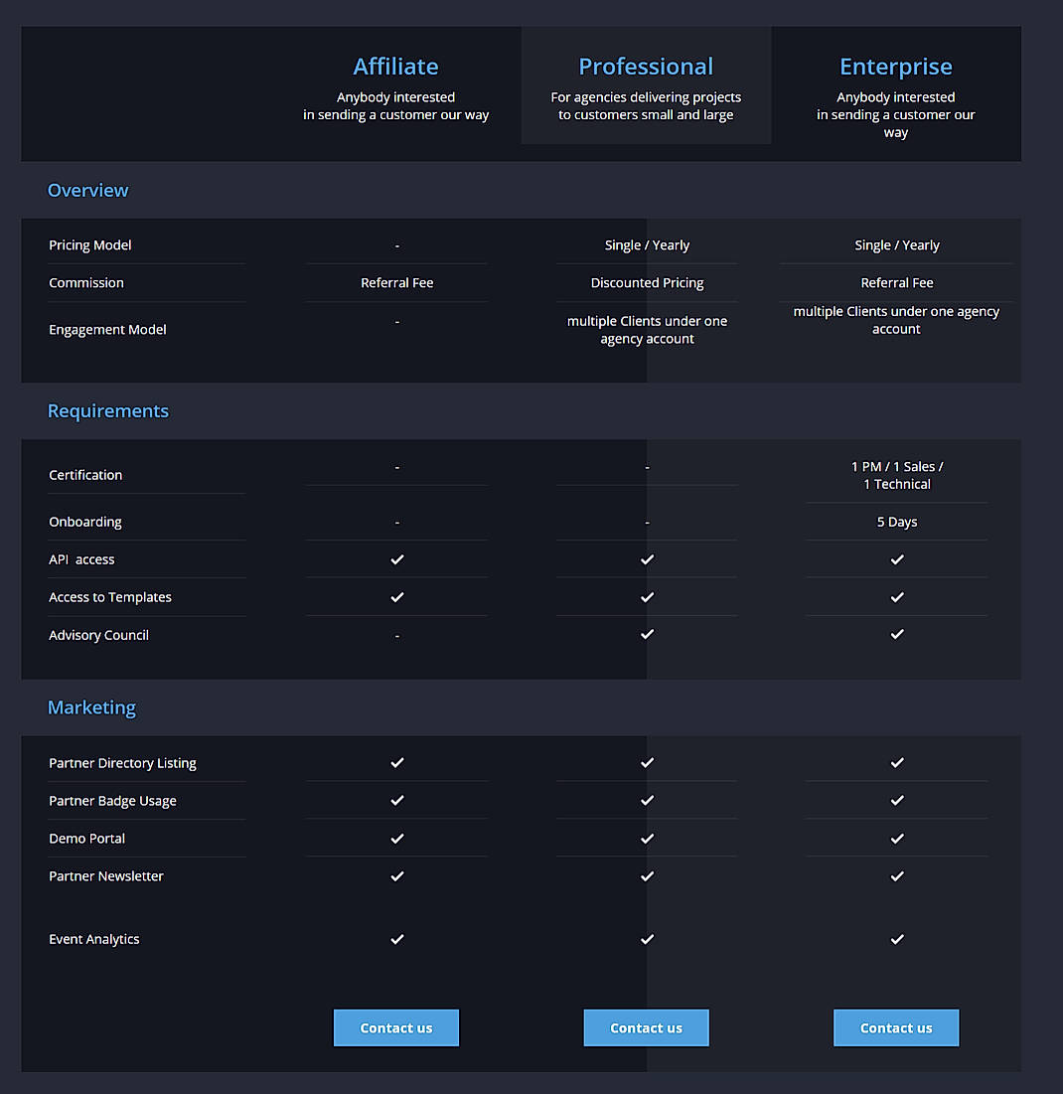Click the Overview section heading
Screen dimensions: 1063x1094
click(x=87, y=190)
